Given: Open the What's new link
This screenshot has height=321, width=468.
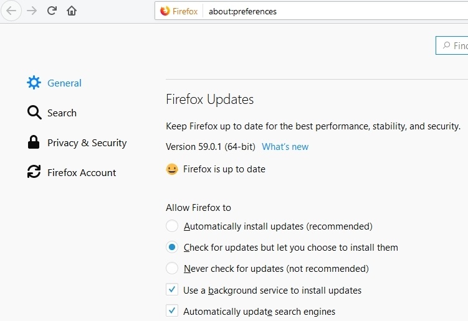Looking at the screenshot, I should coord(285,147).
